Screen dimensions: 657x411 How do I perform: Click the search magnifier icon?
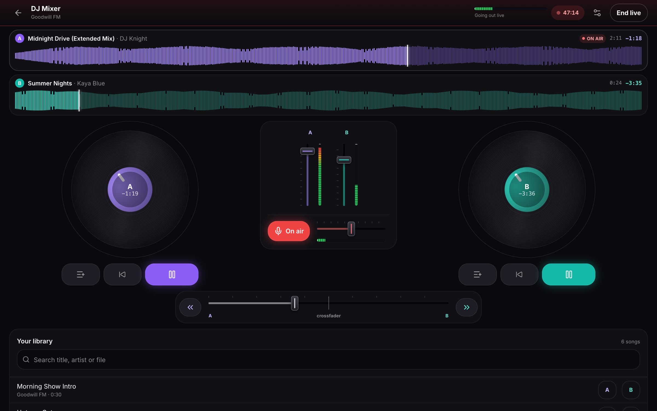(26, 359)
